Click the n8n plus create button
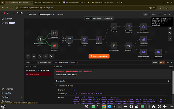Image resolution: width=174 pixels, height=109 pixels. point(14,13)
